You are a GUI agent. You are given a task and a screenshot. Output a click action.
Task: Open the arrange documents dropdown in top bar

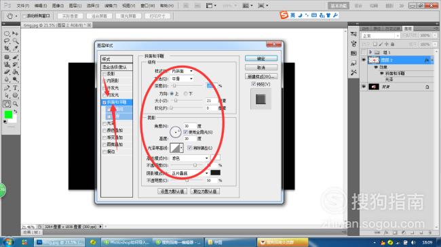(247, 5)
